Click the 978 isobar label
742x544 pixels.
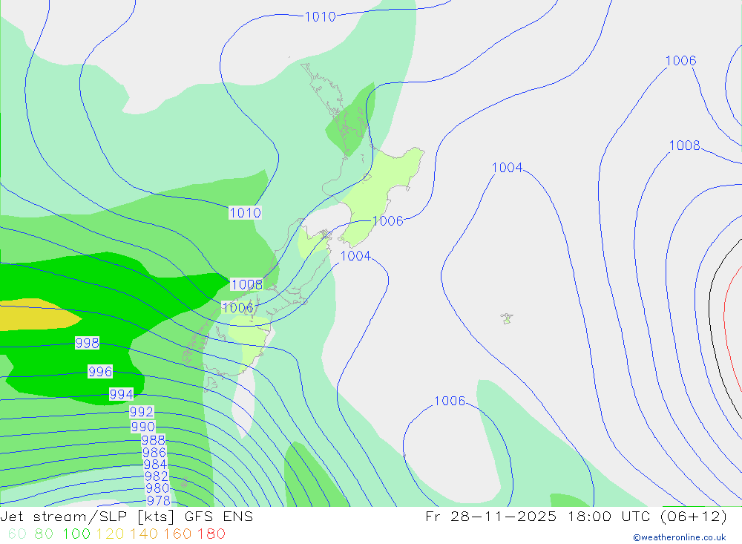pyautogui.click(x=159, y=500)
